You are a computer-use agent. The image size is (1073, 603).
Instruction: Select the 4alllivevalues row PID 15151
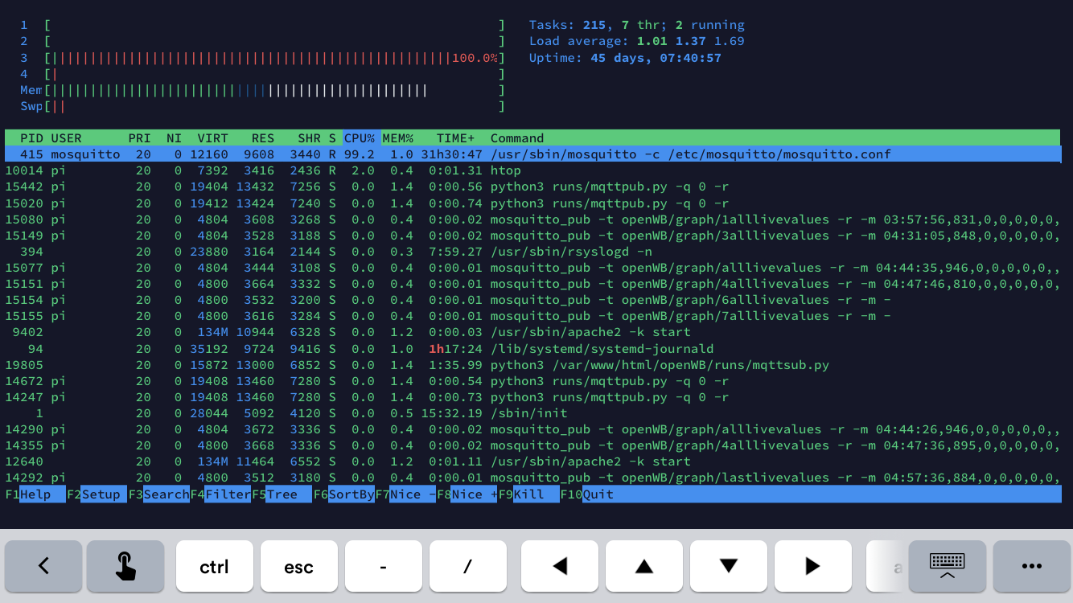coord(532,284)
